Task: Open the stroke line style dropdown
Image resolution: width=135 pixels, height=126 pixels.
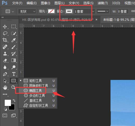Action: pos(103,11)
